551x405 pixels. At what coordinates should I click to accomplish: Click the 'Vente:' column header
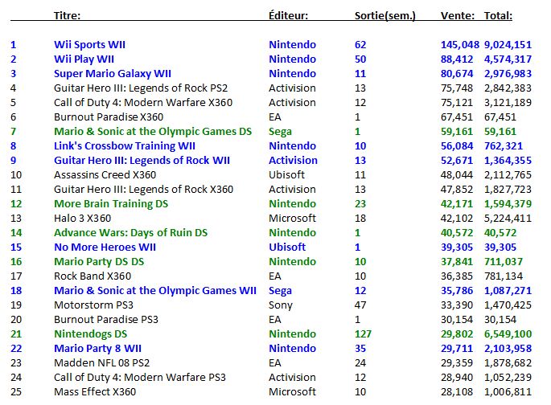point(458,16)
